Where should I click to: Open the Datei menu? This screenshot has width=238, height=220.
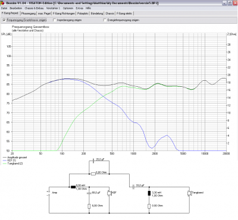(4, 8)
